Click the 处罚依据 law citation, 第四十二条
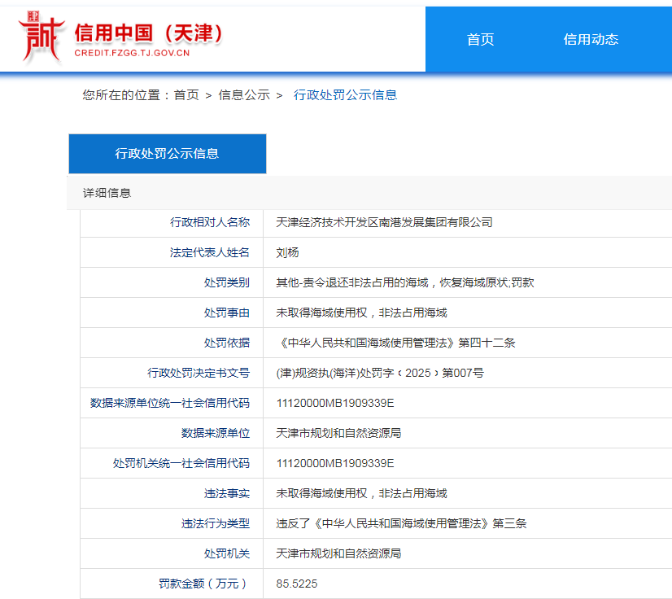 pyautogui.click(x=395, y=343)
